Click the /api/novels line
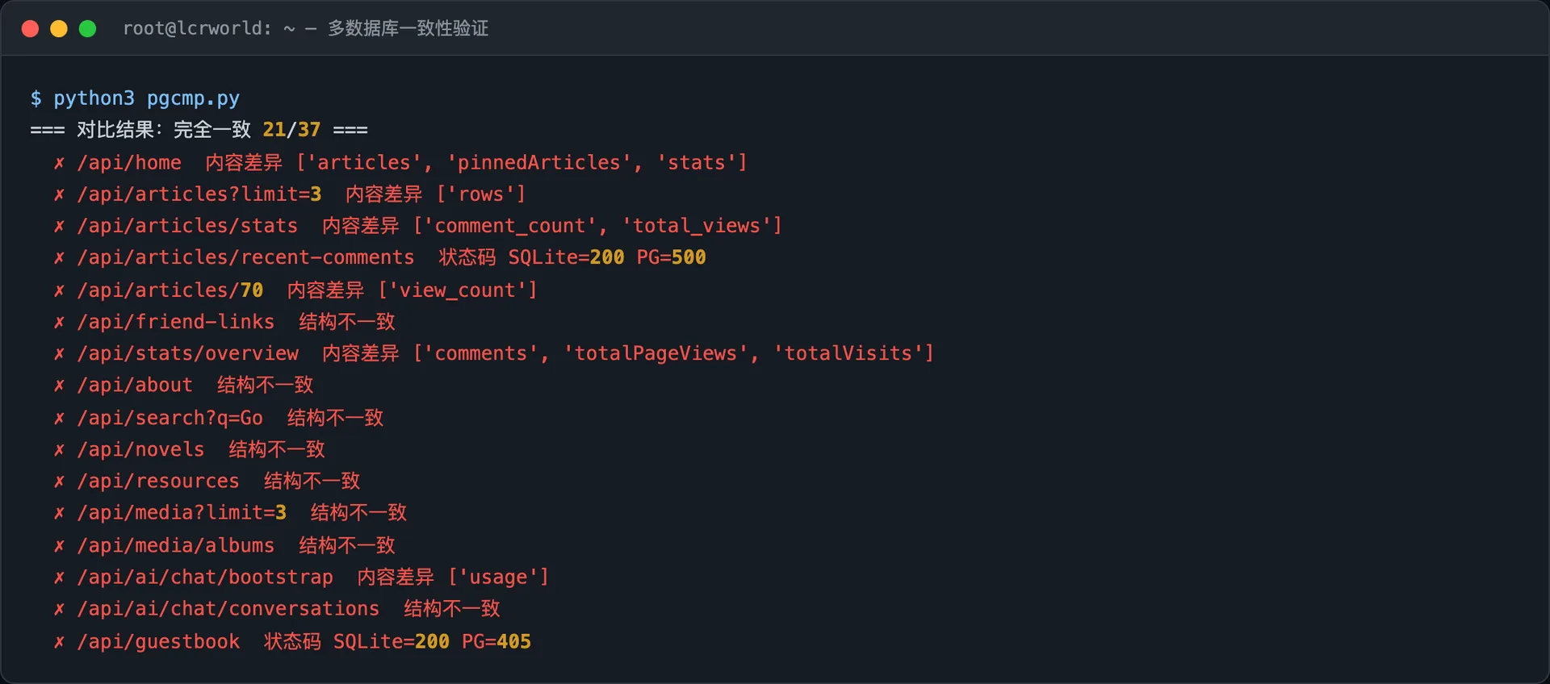 [x=189, y=449]
